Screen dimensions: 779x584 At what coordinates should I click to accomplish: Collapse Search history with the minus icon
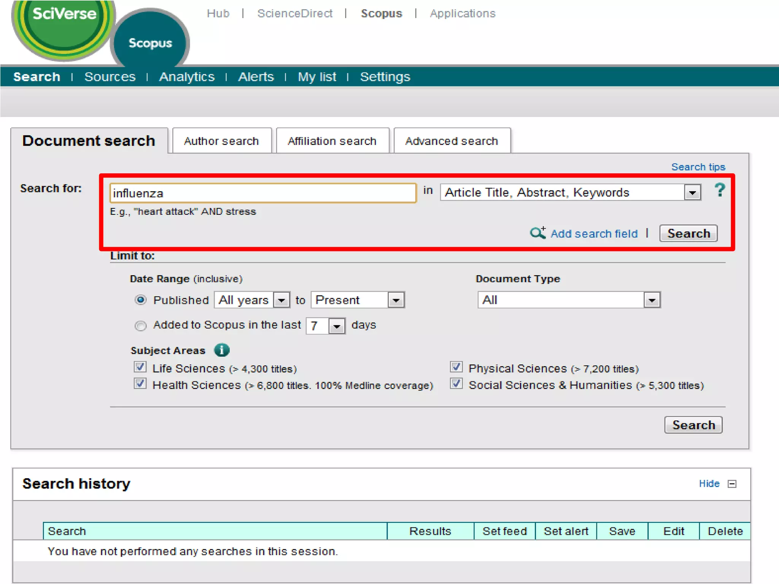[x=732, y=484]
